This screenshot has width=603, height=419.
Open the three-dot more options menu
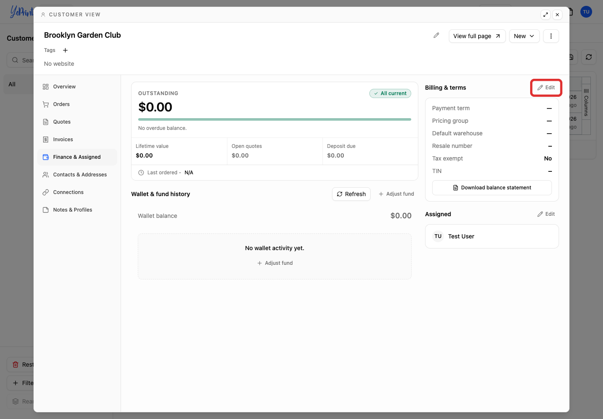coord(551,36)
